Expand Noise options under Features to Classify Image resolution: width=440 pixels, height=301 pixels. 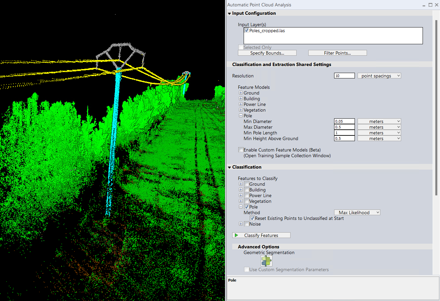(241, 224)
